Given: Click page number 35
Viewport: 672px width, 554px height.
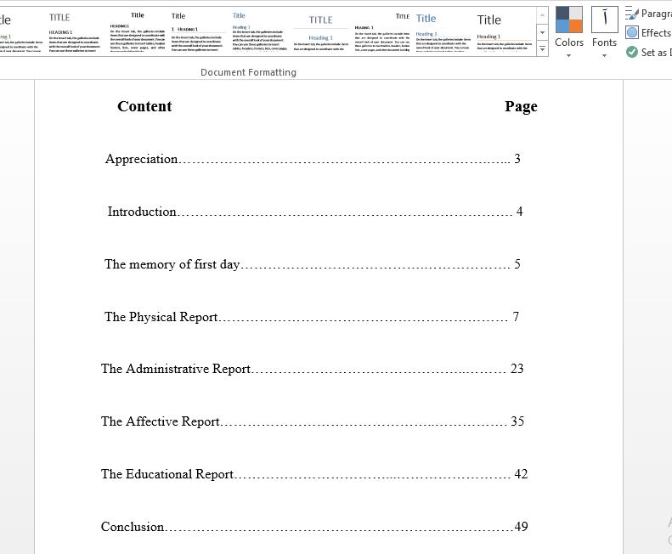Looking at the screenshot, I should point(517,421).
